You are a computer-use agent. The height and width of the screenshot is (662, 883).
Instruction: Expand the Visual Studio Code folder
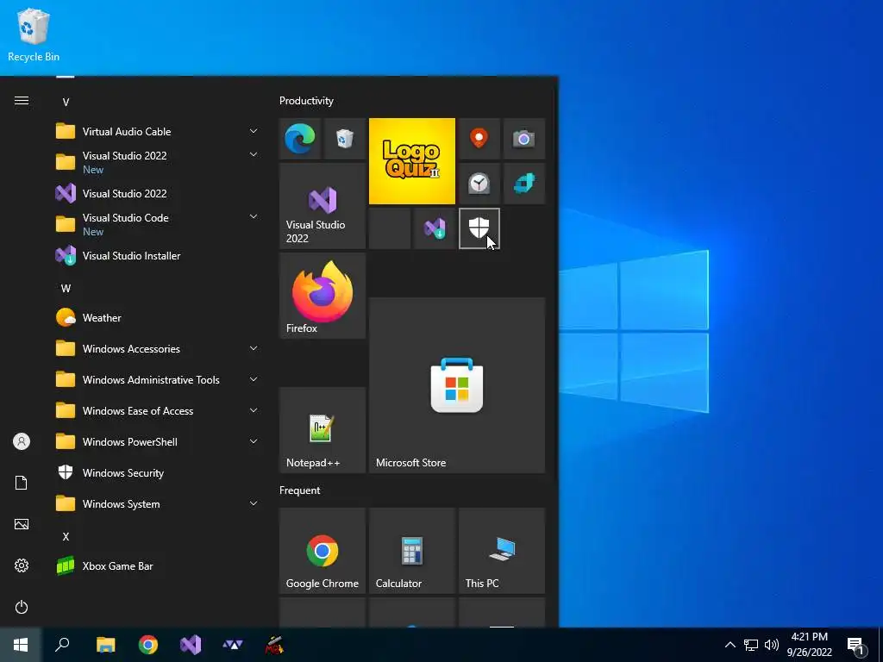point(158,224)
